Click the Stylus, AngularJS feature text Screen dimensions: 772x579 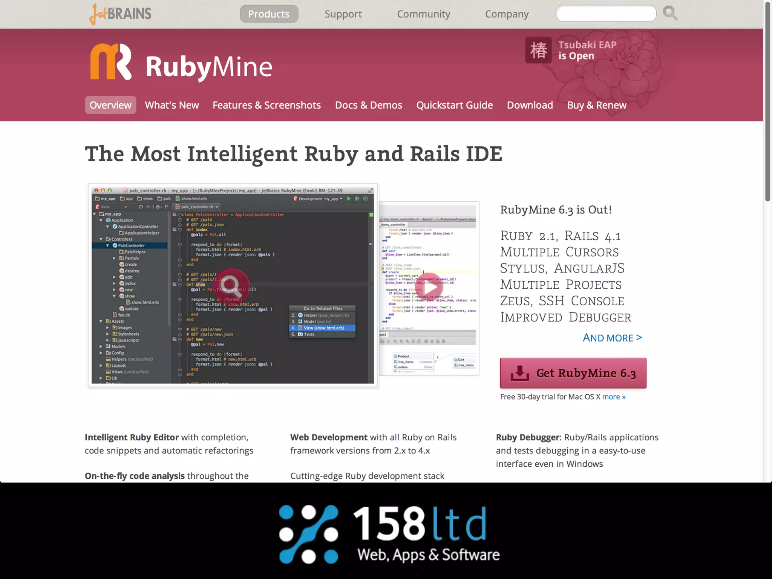(562, 268)
